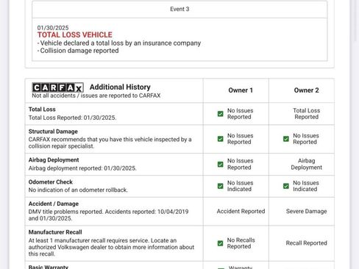Click 'No Issues Indicated' in Odometer Check Owner 2
The width and height of the screenshot is (359, 269).
click(306, 186)
